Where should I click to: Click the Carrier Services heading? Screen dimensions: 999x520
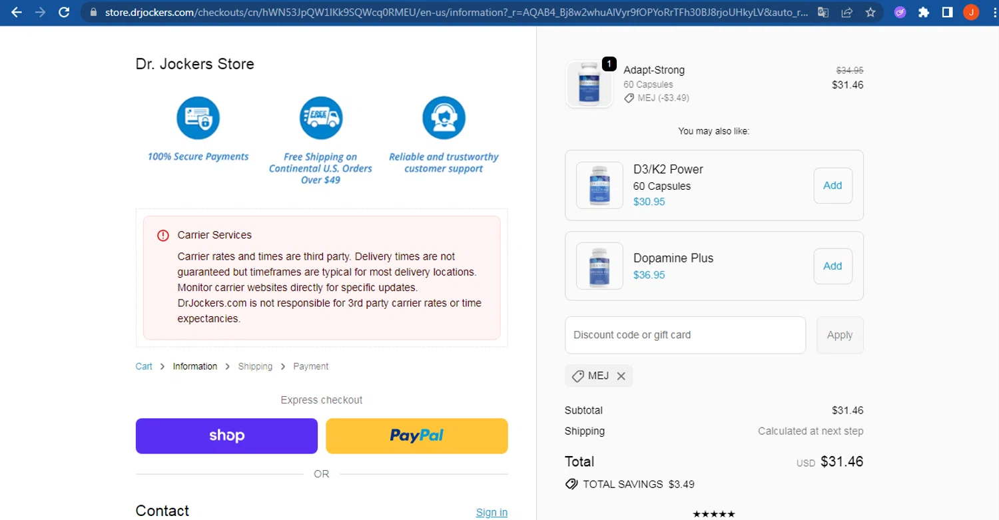(x=214, y=235)
